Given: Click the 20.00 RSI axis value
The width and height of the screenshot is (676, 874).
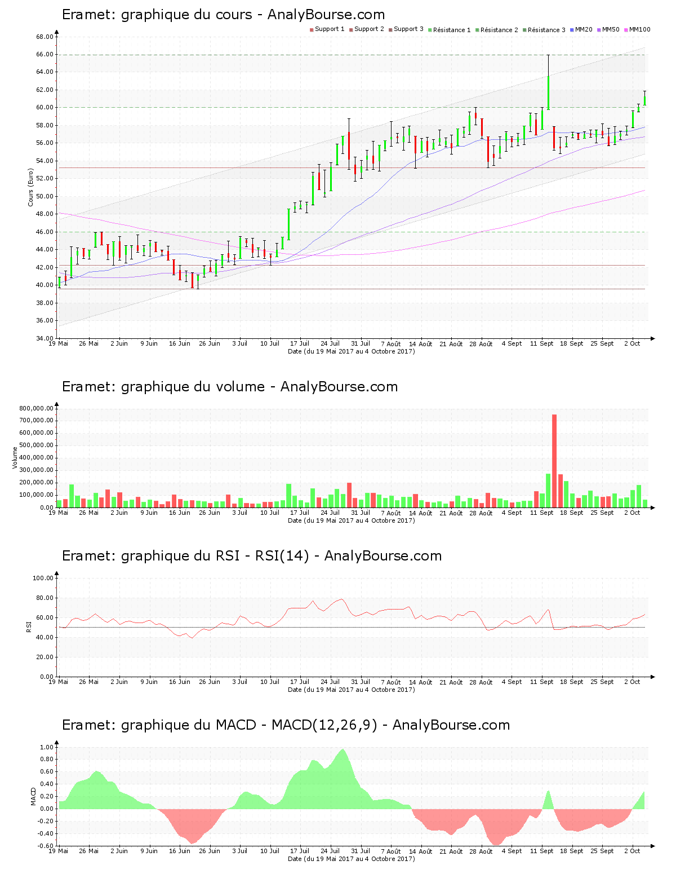Looking at the screenshot, I should (45, 657).
